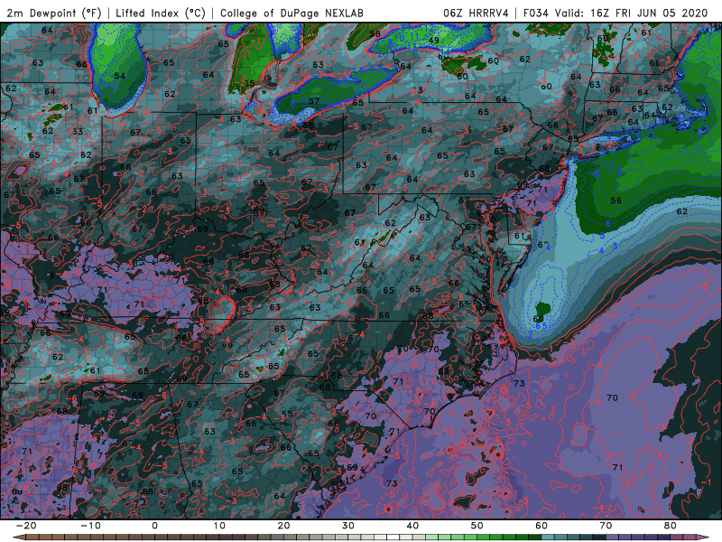722x542 pixels.
Task: Click the '20' label on the color scale
Action: point(283,526)
